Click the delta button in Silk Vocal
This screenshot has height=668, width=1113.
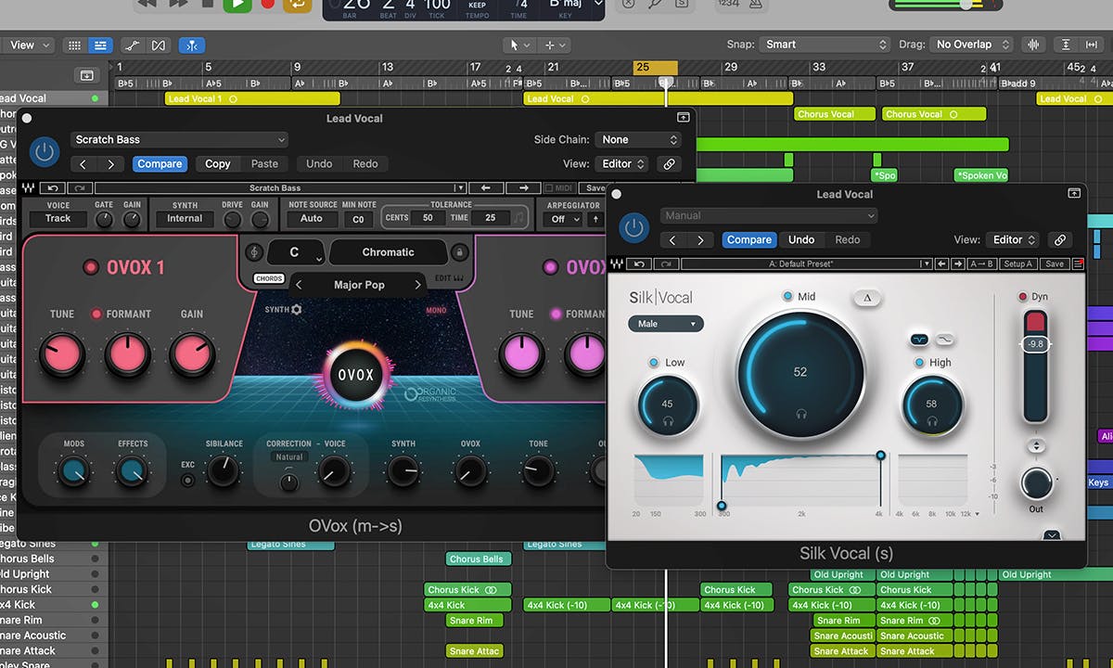tap(867, 297)
